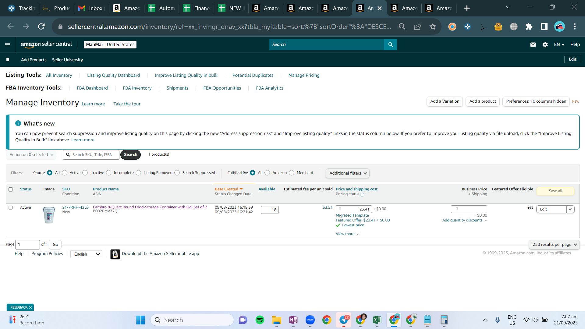Screen dimensions: 585x329
Task: Open a new browser tab
Action: [467, 8]
